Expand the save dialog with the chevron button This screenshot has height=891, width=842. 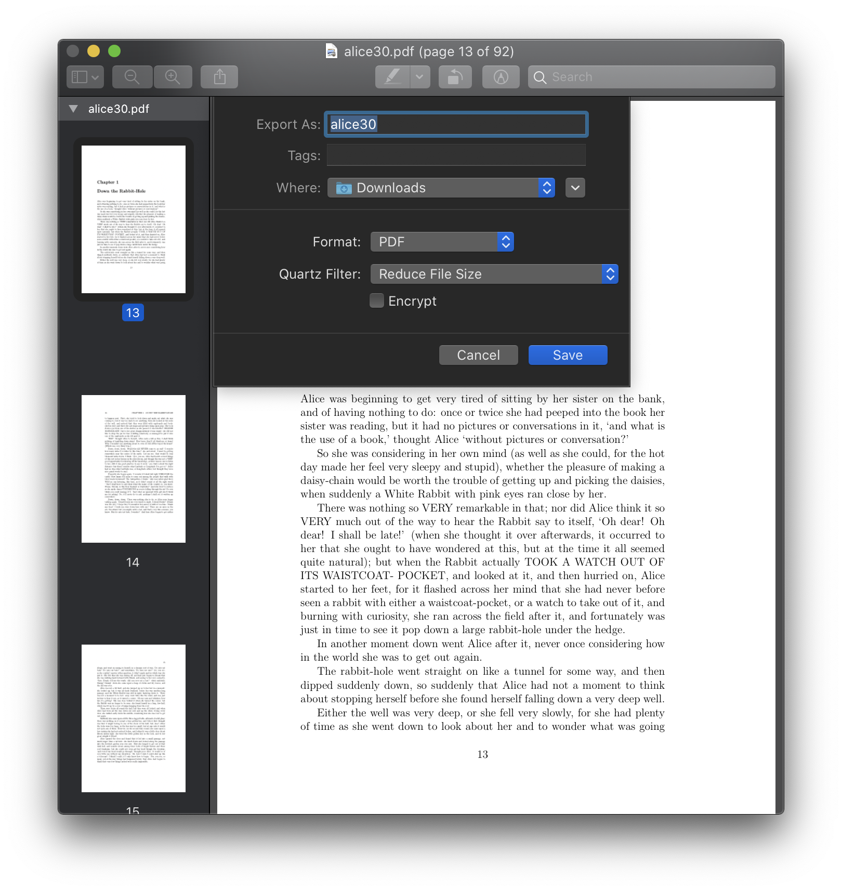tap(574, 188)
